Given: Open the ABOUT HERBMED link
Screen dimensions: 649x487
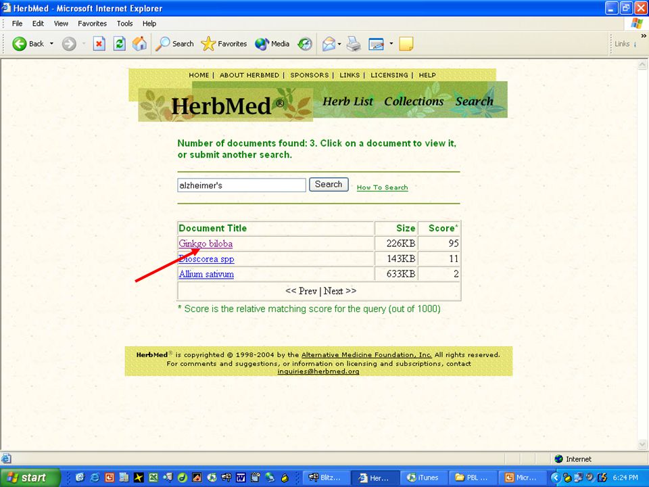Looking at the screenshot, I should coord(249,75).
